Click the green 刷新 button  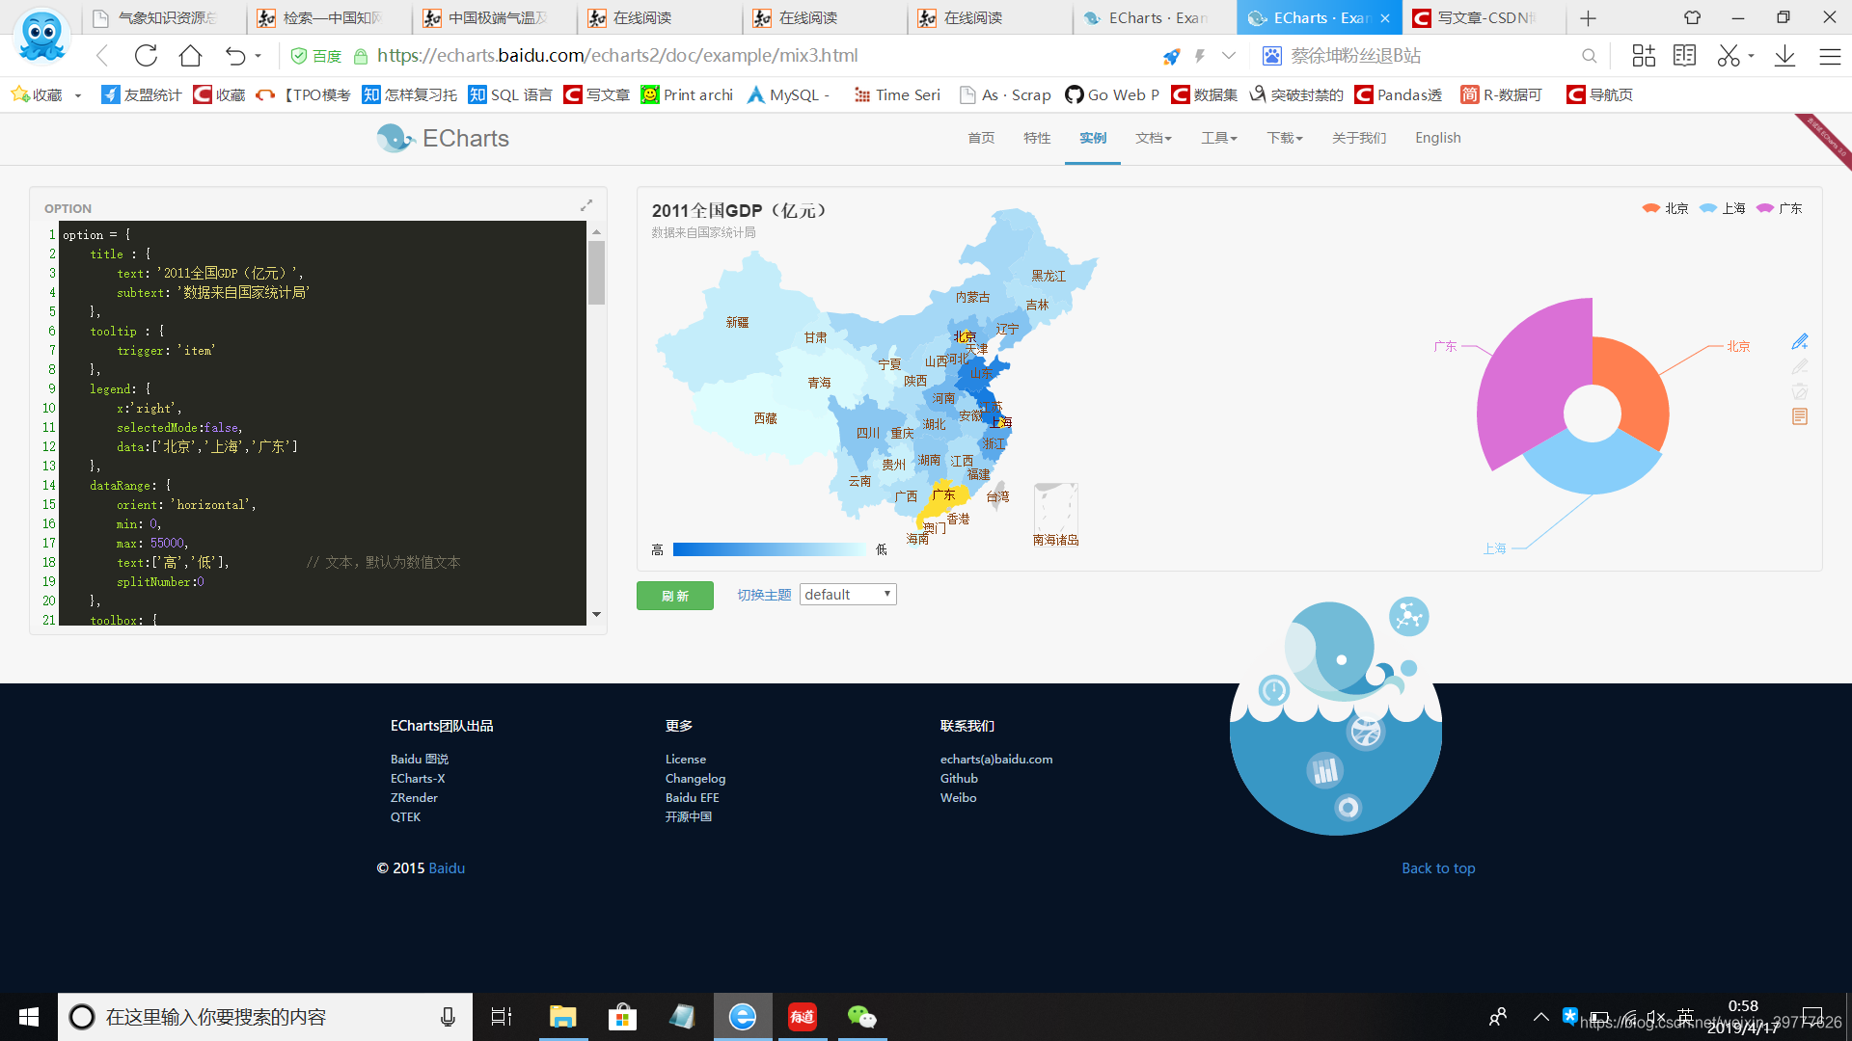coord(675,596)
